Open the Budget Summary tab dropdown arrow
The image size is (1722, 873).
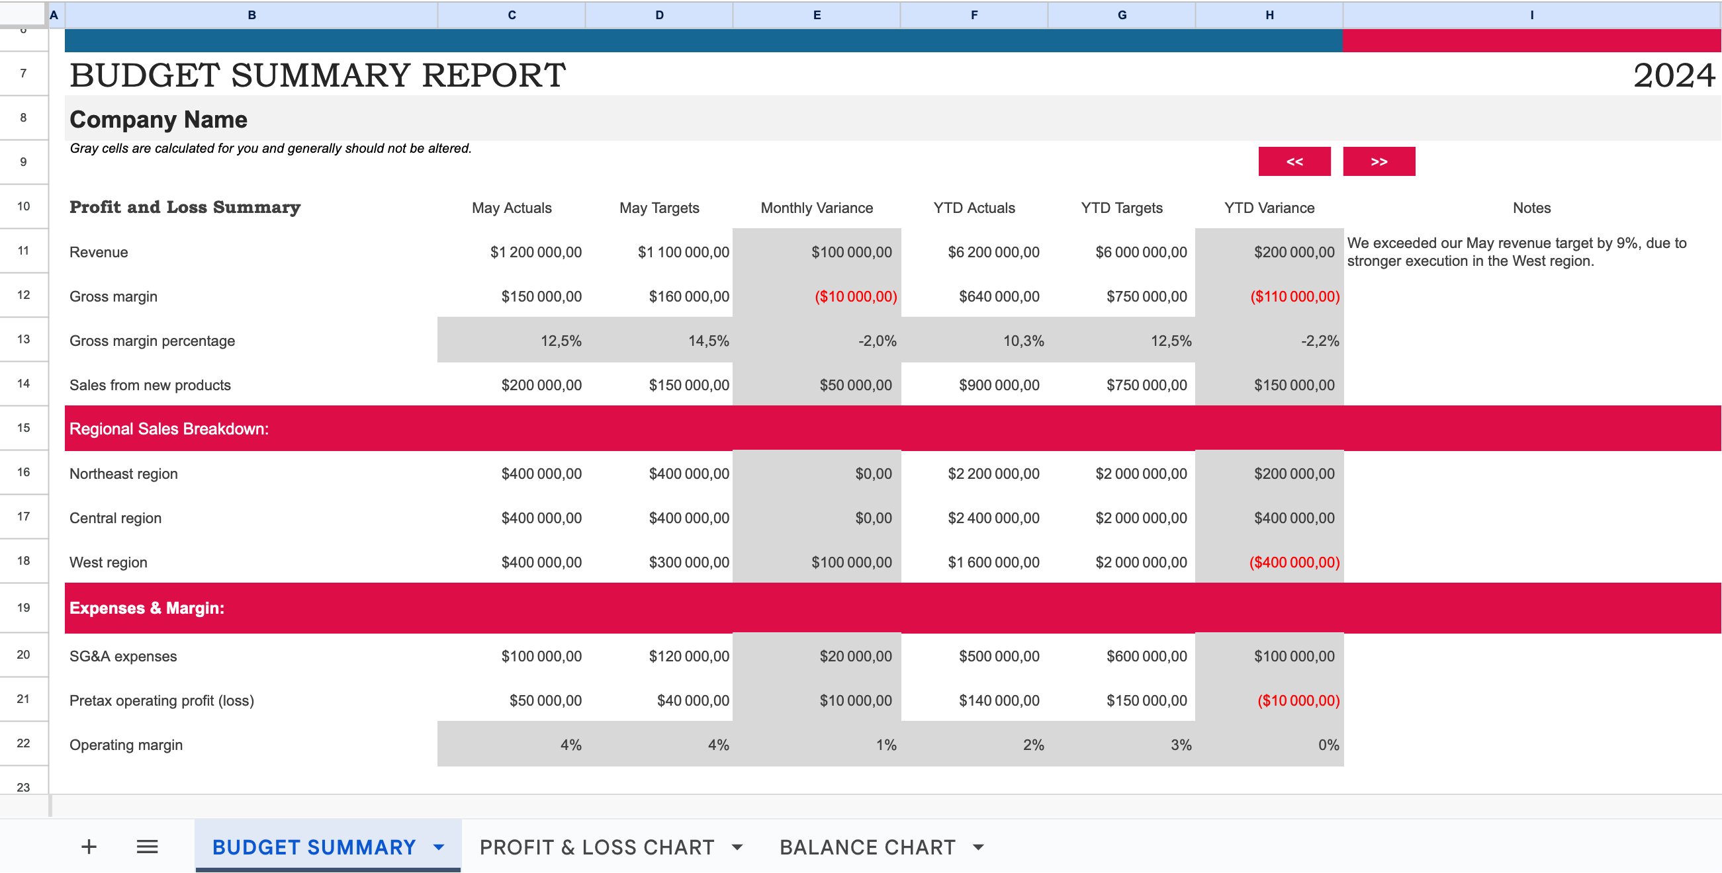pos(439,847)
